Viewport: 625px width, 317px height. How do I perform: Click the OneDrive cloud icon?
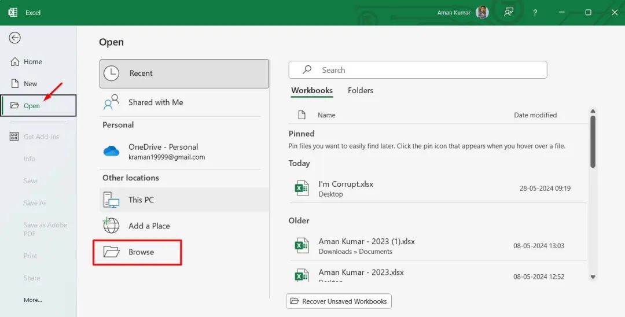click(x=111, y=152)
